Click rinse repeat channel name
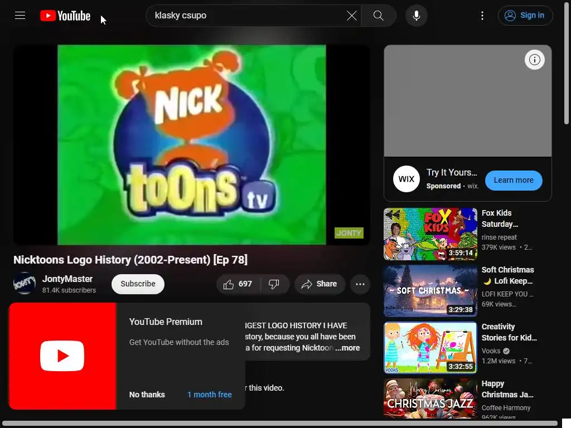This screenshot has height=428, width=571. (x=499, y=237)
